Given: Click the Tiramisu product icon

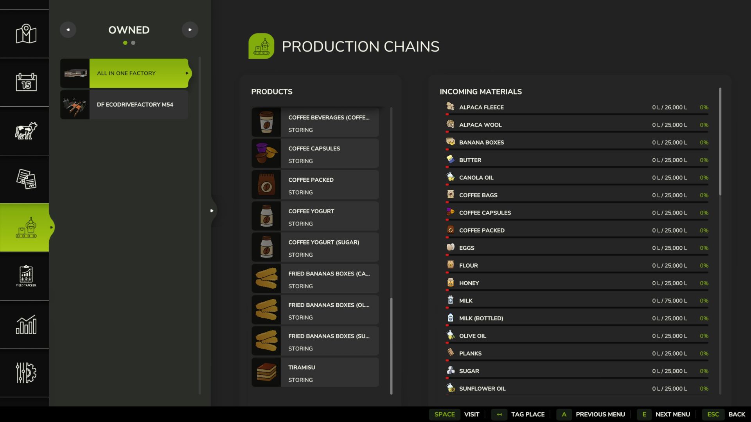Looking at the screenshot, I should [x=266, y=372].
